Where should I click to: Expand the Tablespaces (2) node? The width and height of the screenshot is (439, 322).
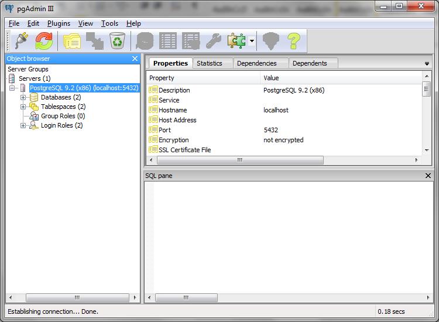click(x=23, y=107)
